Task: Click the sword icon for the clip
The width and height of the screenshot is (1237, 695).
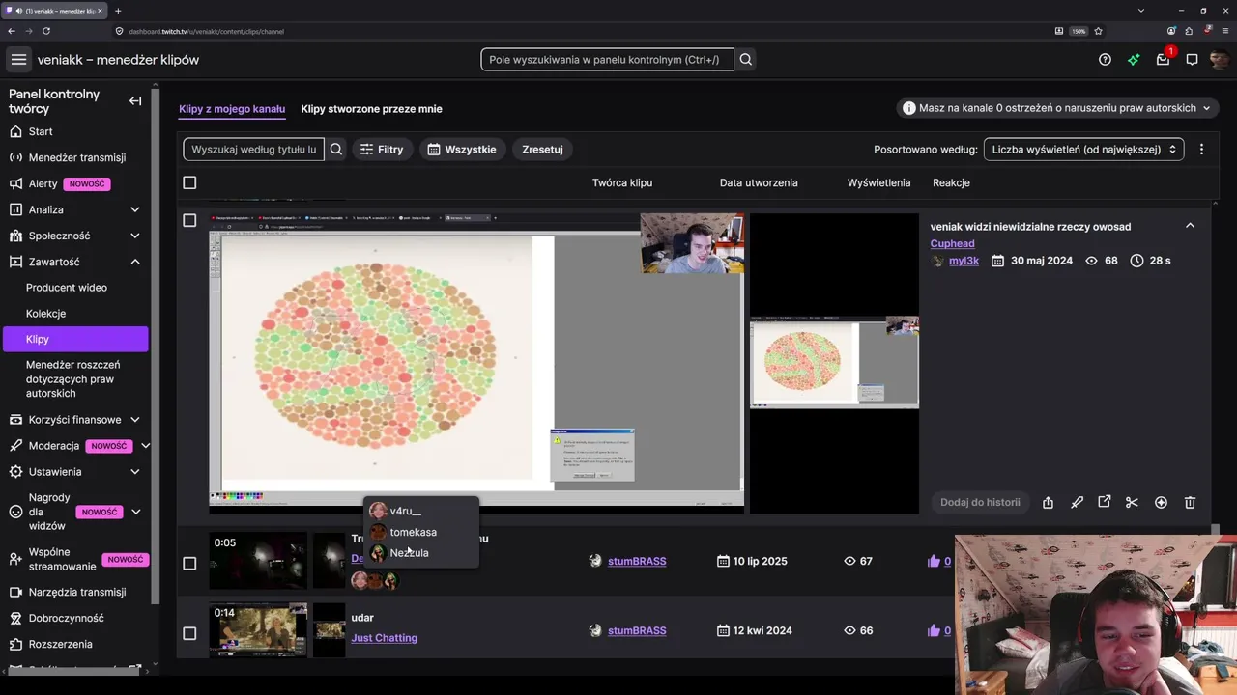Action: [1077, 502]
